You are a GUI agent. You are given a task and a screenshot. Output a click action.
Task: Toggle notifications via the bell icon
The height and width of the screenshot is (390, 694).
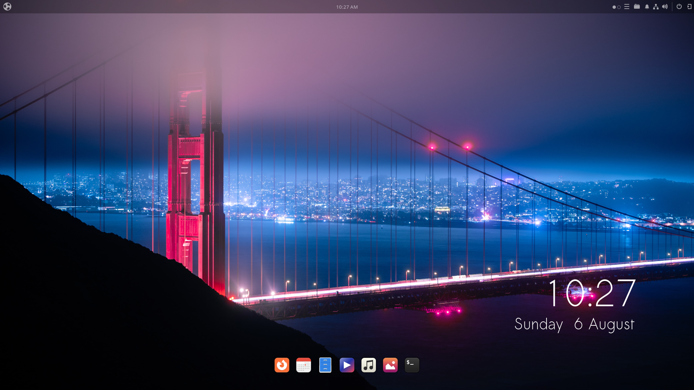(647, 6)
